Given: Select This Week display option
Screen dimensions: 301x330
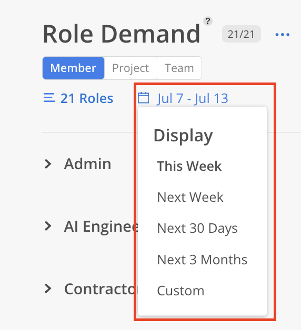Looking at the screenshot, I should 189,166.
